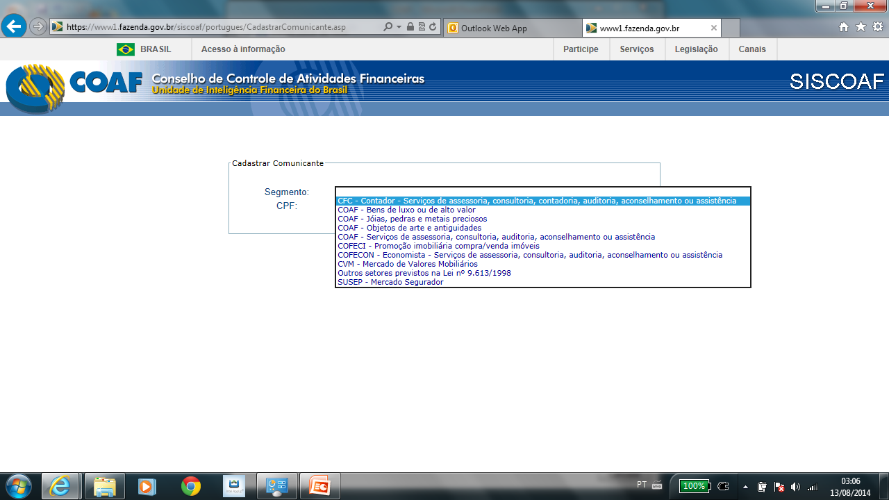The height and width of the screenshot is (500, 889).
Task: Open Acesso à informação link
Action: coord(243,49)
